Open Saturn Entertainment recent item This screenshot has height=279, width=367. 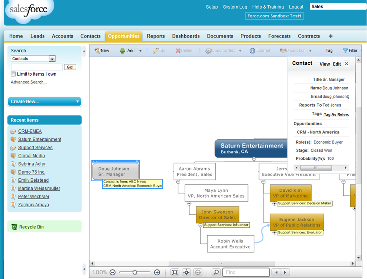pos(40,140)
